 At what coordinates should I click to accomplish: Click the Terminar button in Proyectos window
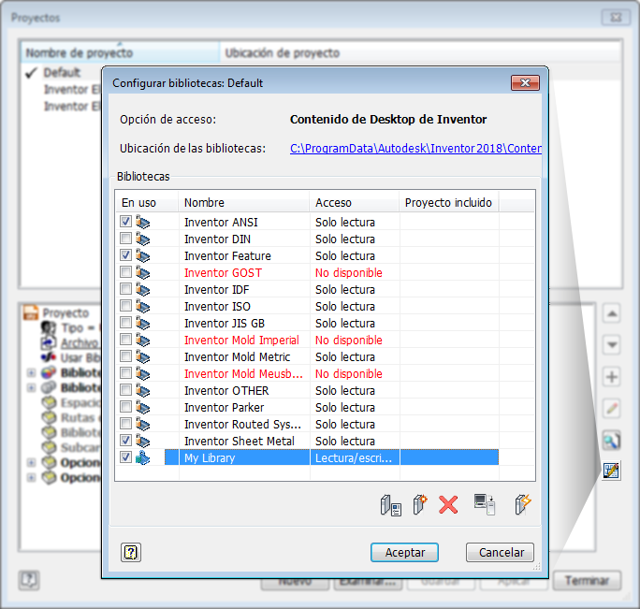[x=587, y=580]
